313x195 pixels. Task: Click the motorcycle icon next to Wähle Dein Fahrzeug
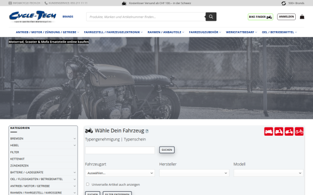89,131
